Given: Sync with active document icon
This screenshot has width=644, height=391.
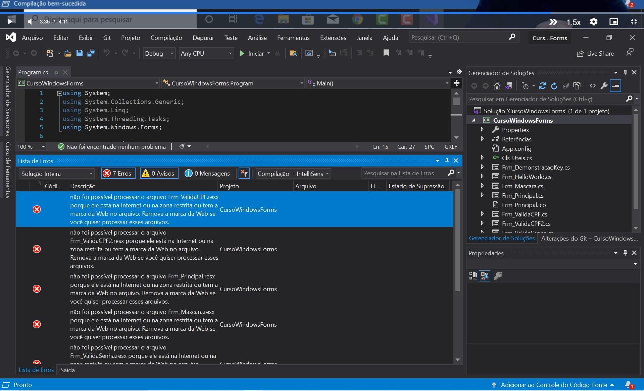Looking at the screenshot, I should tap(542, 86).
